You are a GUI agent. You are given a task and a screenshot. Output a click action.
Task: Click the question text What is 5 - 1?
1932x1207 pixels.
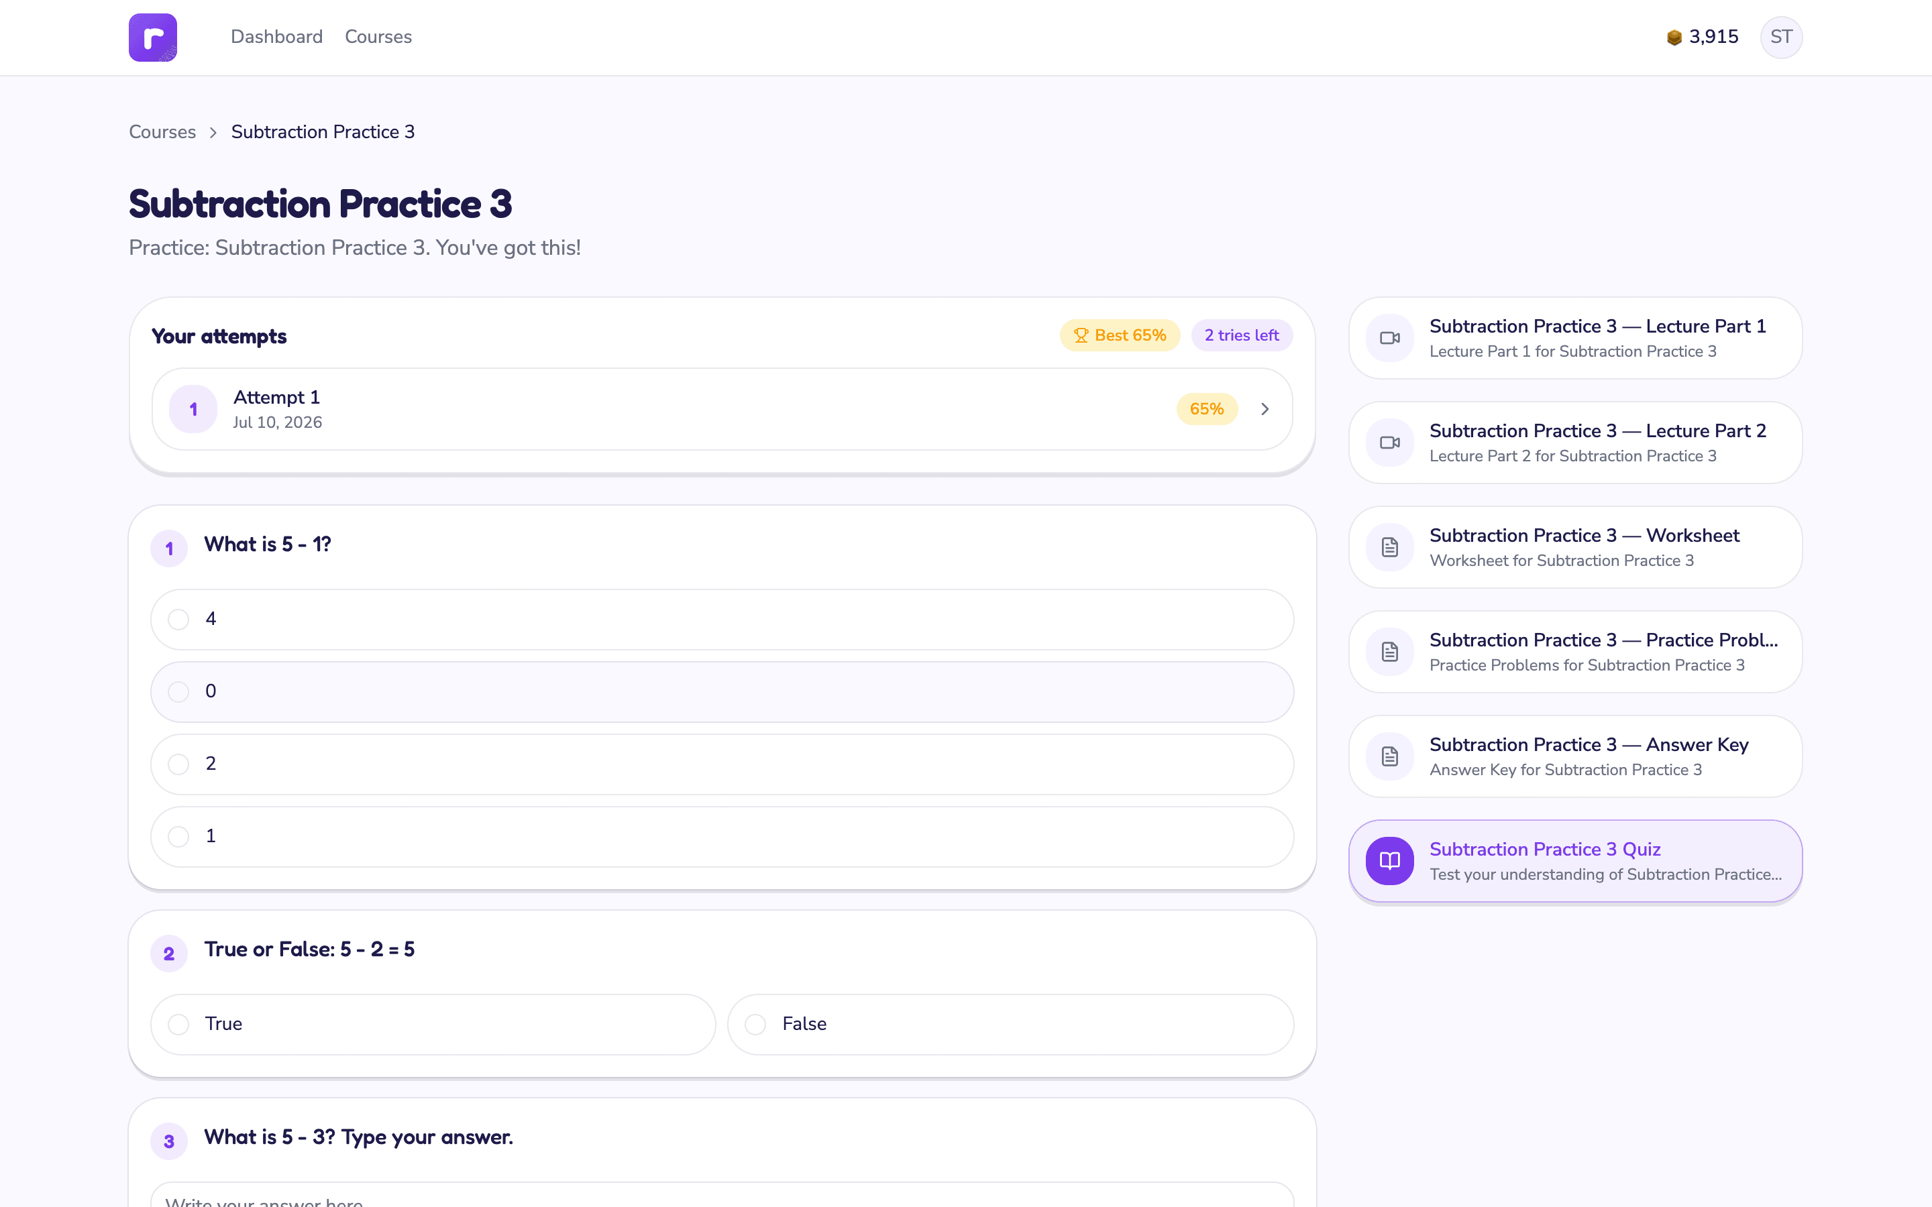pyautogui.click(x=268, y=544)
